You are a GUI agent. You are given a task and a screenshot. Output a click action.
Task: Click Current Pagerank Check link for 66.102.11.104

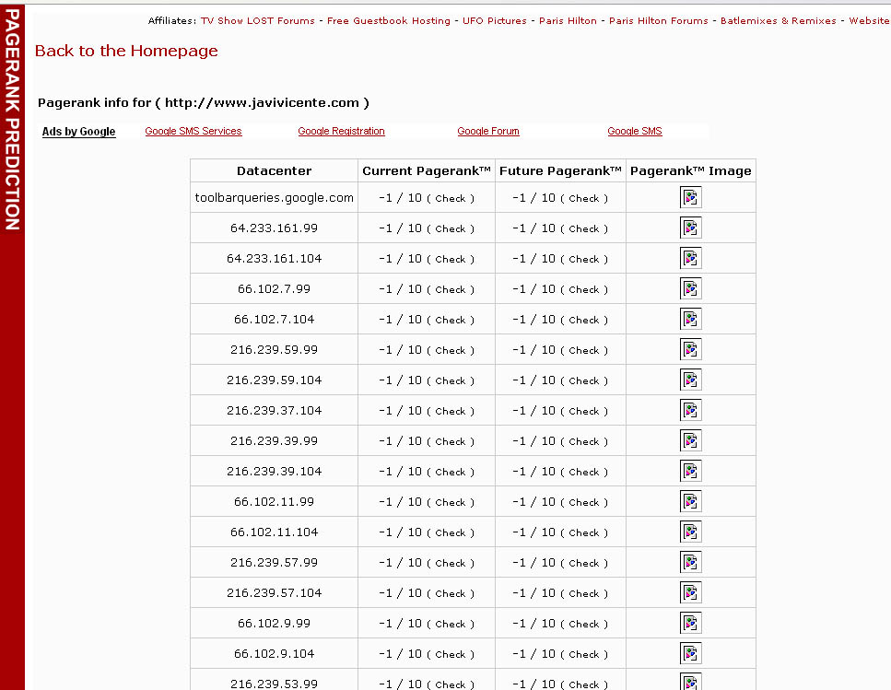coord(450,532)
